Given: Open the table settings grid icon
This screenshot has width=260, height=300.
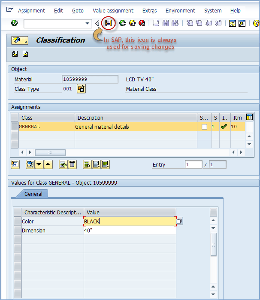Looking at the screenshot, I should pos(249,117).
